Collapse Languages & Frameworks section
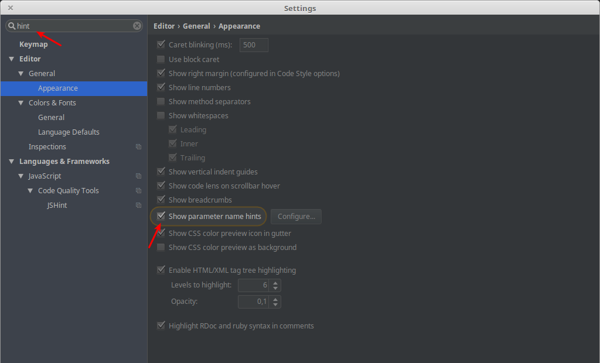Viewport: 600px width, 363px height. (12, 162)
